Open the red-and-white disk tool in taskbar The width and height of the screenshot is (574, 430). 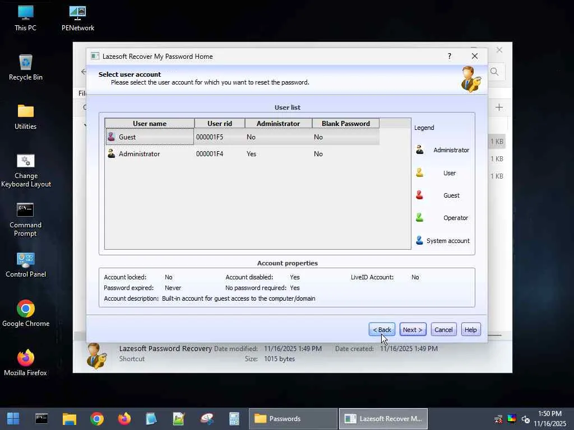[x=207, y=419]
